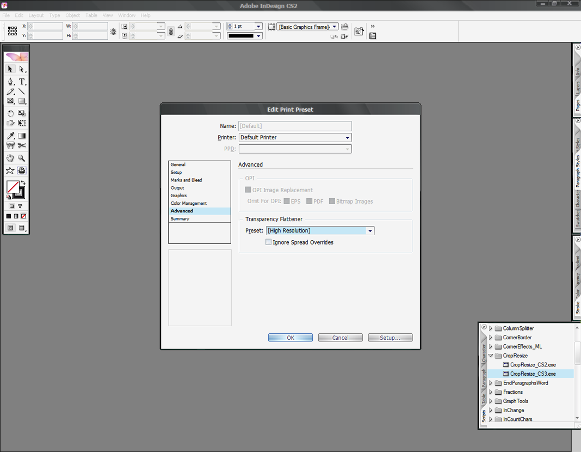581x452 pixels.
Task: Select the Direct Selection tool
Action: (x=22, y=69)
